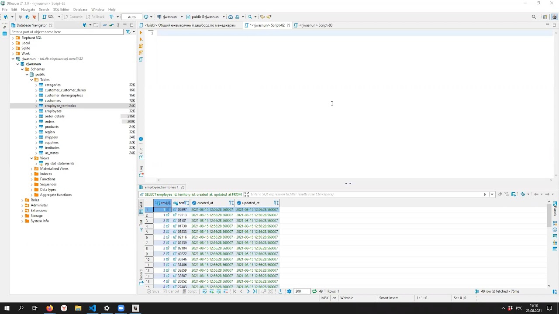The width and height of the screenshot is (559, 314).
Task: Open Windows Start menu
Action: tap(7, 308)
